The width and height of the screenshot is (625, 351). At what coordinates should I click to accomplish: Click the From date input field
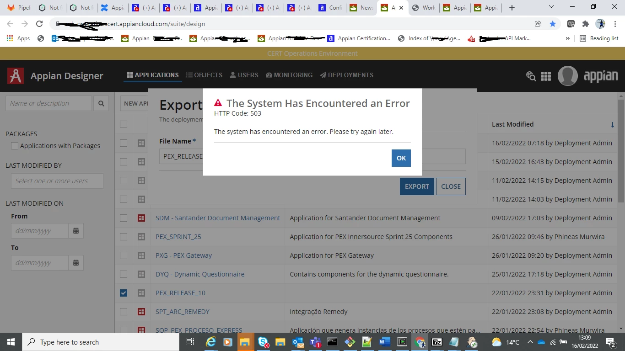pyautogui.click(x=40, y=231)
